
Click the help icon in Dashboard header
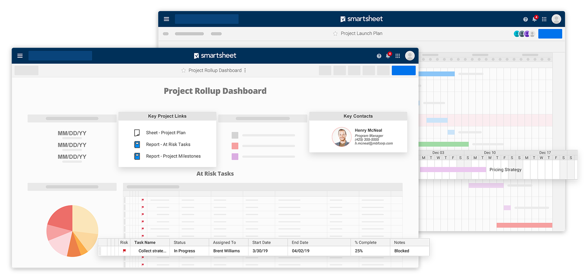379,56
